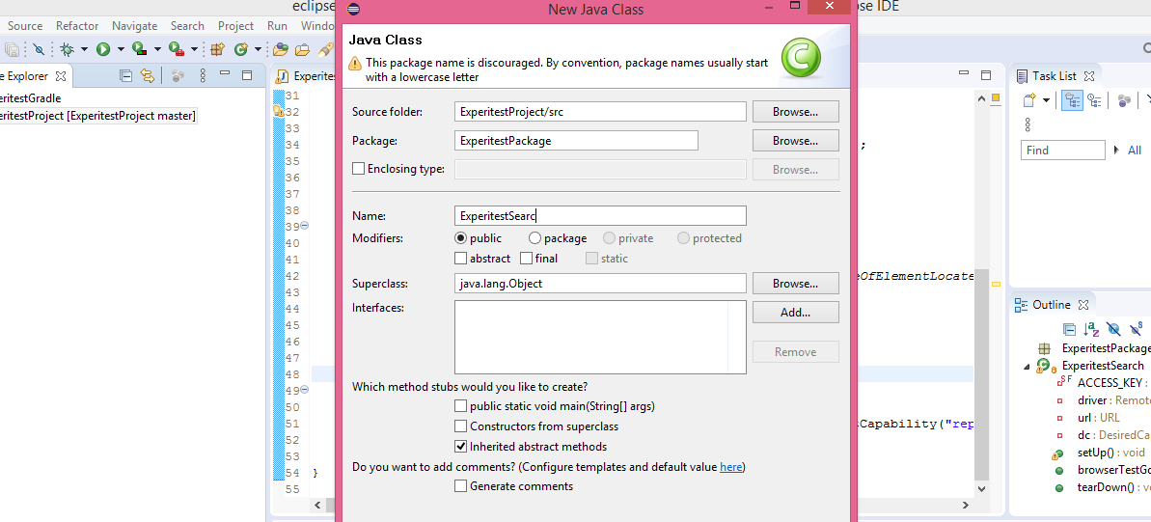The image size is (1151, 522).
Task: Click the Run External Tools icon
Action: point(177,50)
